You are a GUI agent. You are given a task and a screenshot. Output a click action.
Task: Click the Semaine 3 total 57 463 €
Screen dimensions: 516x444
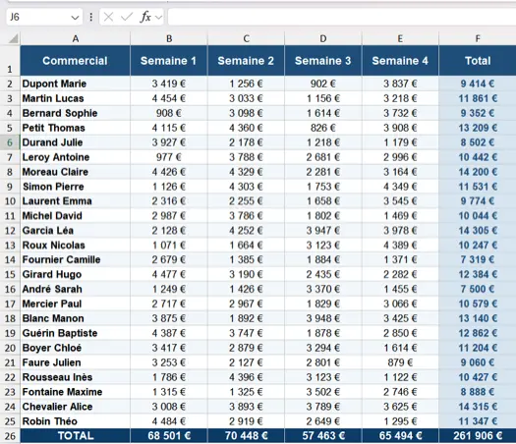[323, 436]
